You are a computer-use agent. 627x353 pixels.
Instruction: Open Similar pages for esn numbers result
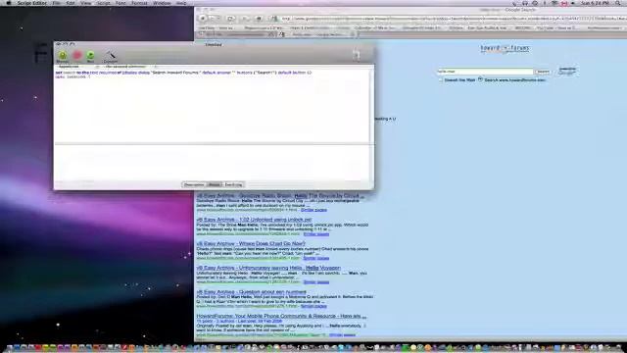pos(313,306)
